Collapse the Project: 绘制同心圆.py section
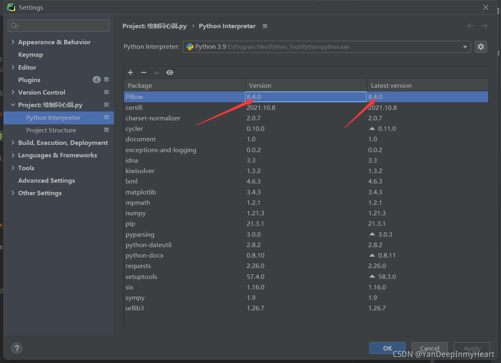501x363 pixels. pyautogui.click(x=13, y=105)
